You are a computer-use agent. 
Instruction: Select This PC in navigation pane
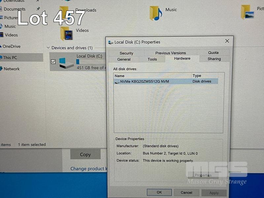[10, 58]
